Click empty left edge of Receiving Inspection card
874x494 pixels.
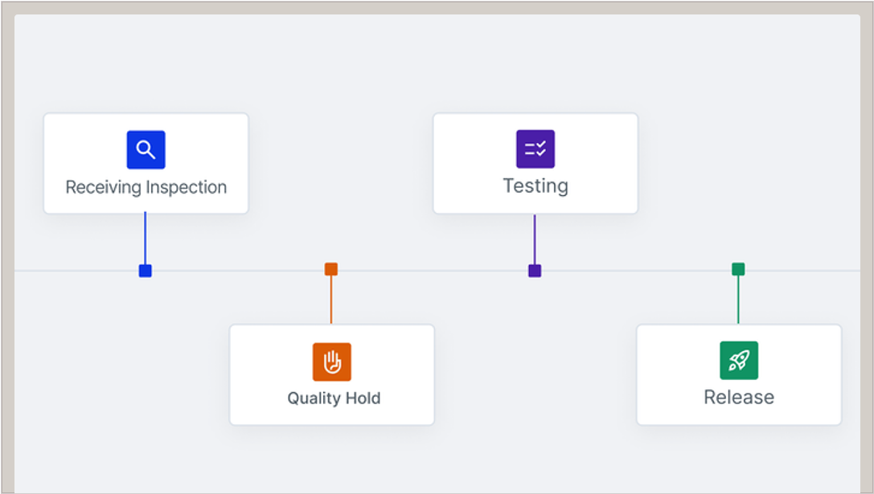[x=55, y=163]
